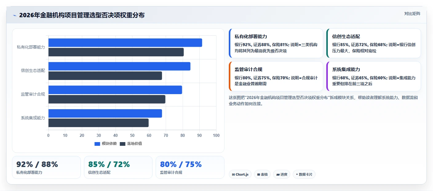
Task: Click the Chart.js tag icon
Action: point(234,174)
